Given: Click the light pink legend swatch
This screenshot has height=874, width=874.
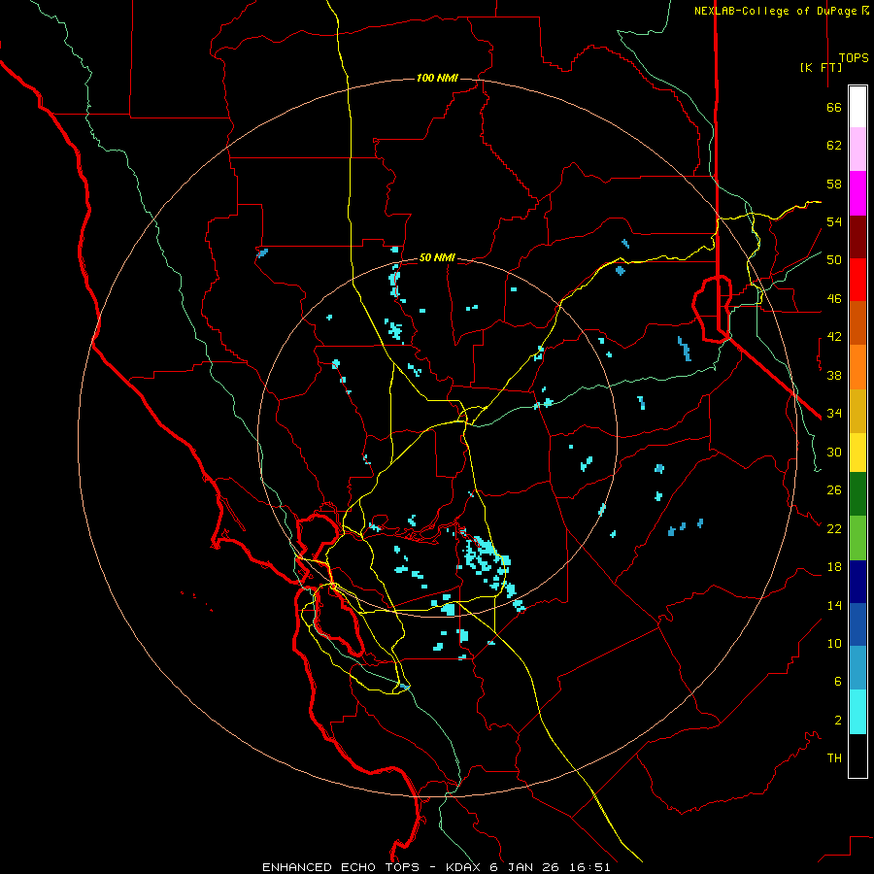Looking at the screenshot, I should pos(857,149).
